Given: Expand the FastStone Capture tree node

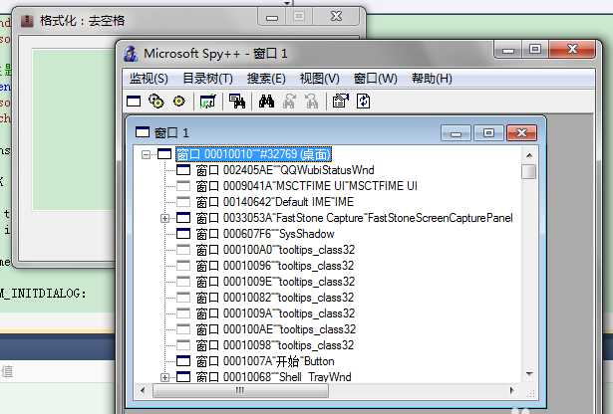Looking at the screenshot, I should (165, 219).
